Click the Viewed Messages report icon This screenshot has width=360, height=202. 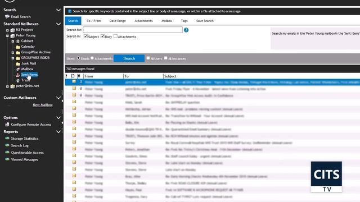[x=7, y=159]
